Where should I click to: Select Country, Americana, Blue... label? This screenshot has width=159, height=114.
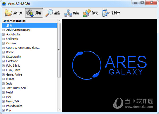23,48
